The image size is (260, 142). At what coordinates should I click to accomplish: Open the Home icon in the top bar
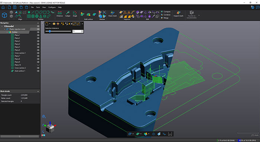point(3,7)
